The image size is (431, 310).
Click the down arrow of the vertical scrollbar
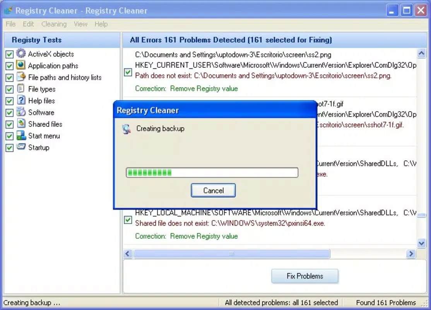(421, 243)
